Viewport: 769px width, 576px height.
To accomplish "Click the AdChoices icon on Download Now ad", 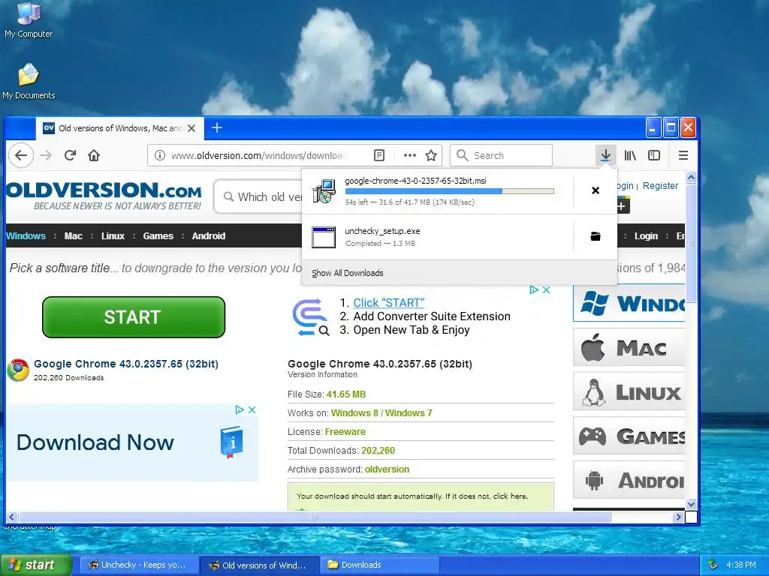I will tap(240, 410).
